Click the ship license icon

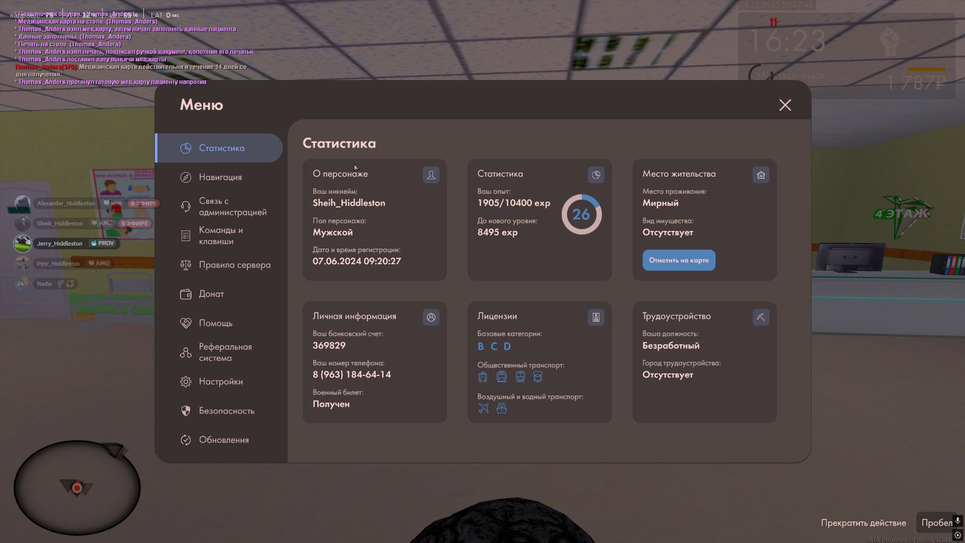coord(501,408)
